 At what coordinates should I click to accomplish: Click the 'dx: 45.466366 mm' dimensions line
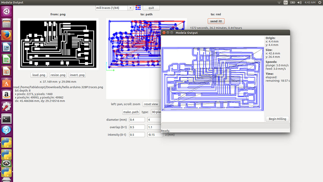40,101
